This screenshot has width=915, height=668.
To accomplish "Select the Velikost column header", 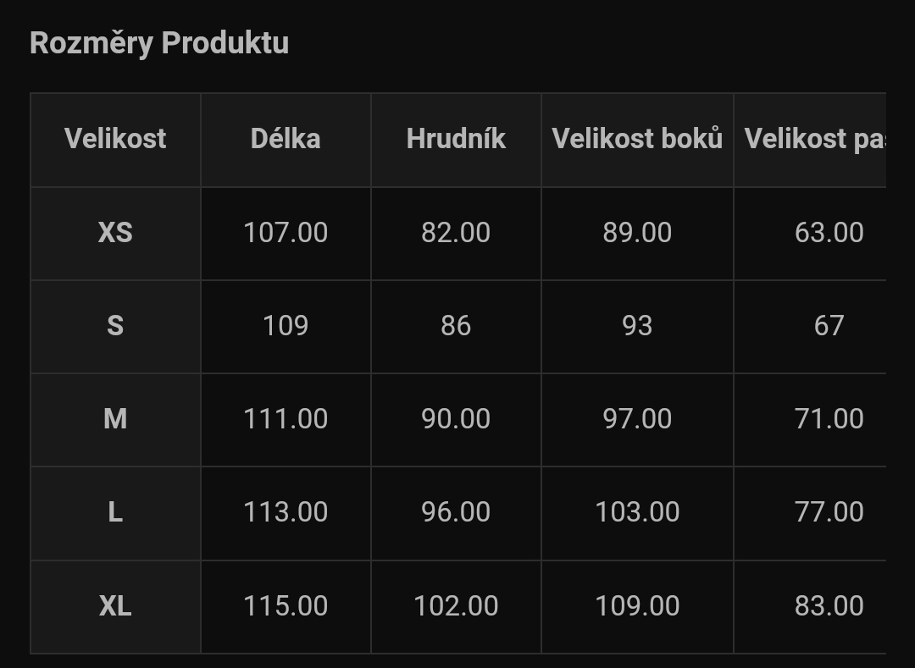I will coord(115,140).
